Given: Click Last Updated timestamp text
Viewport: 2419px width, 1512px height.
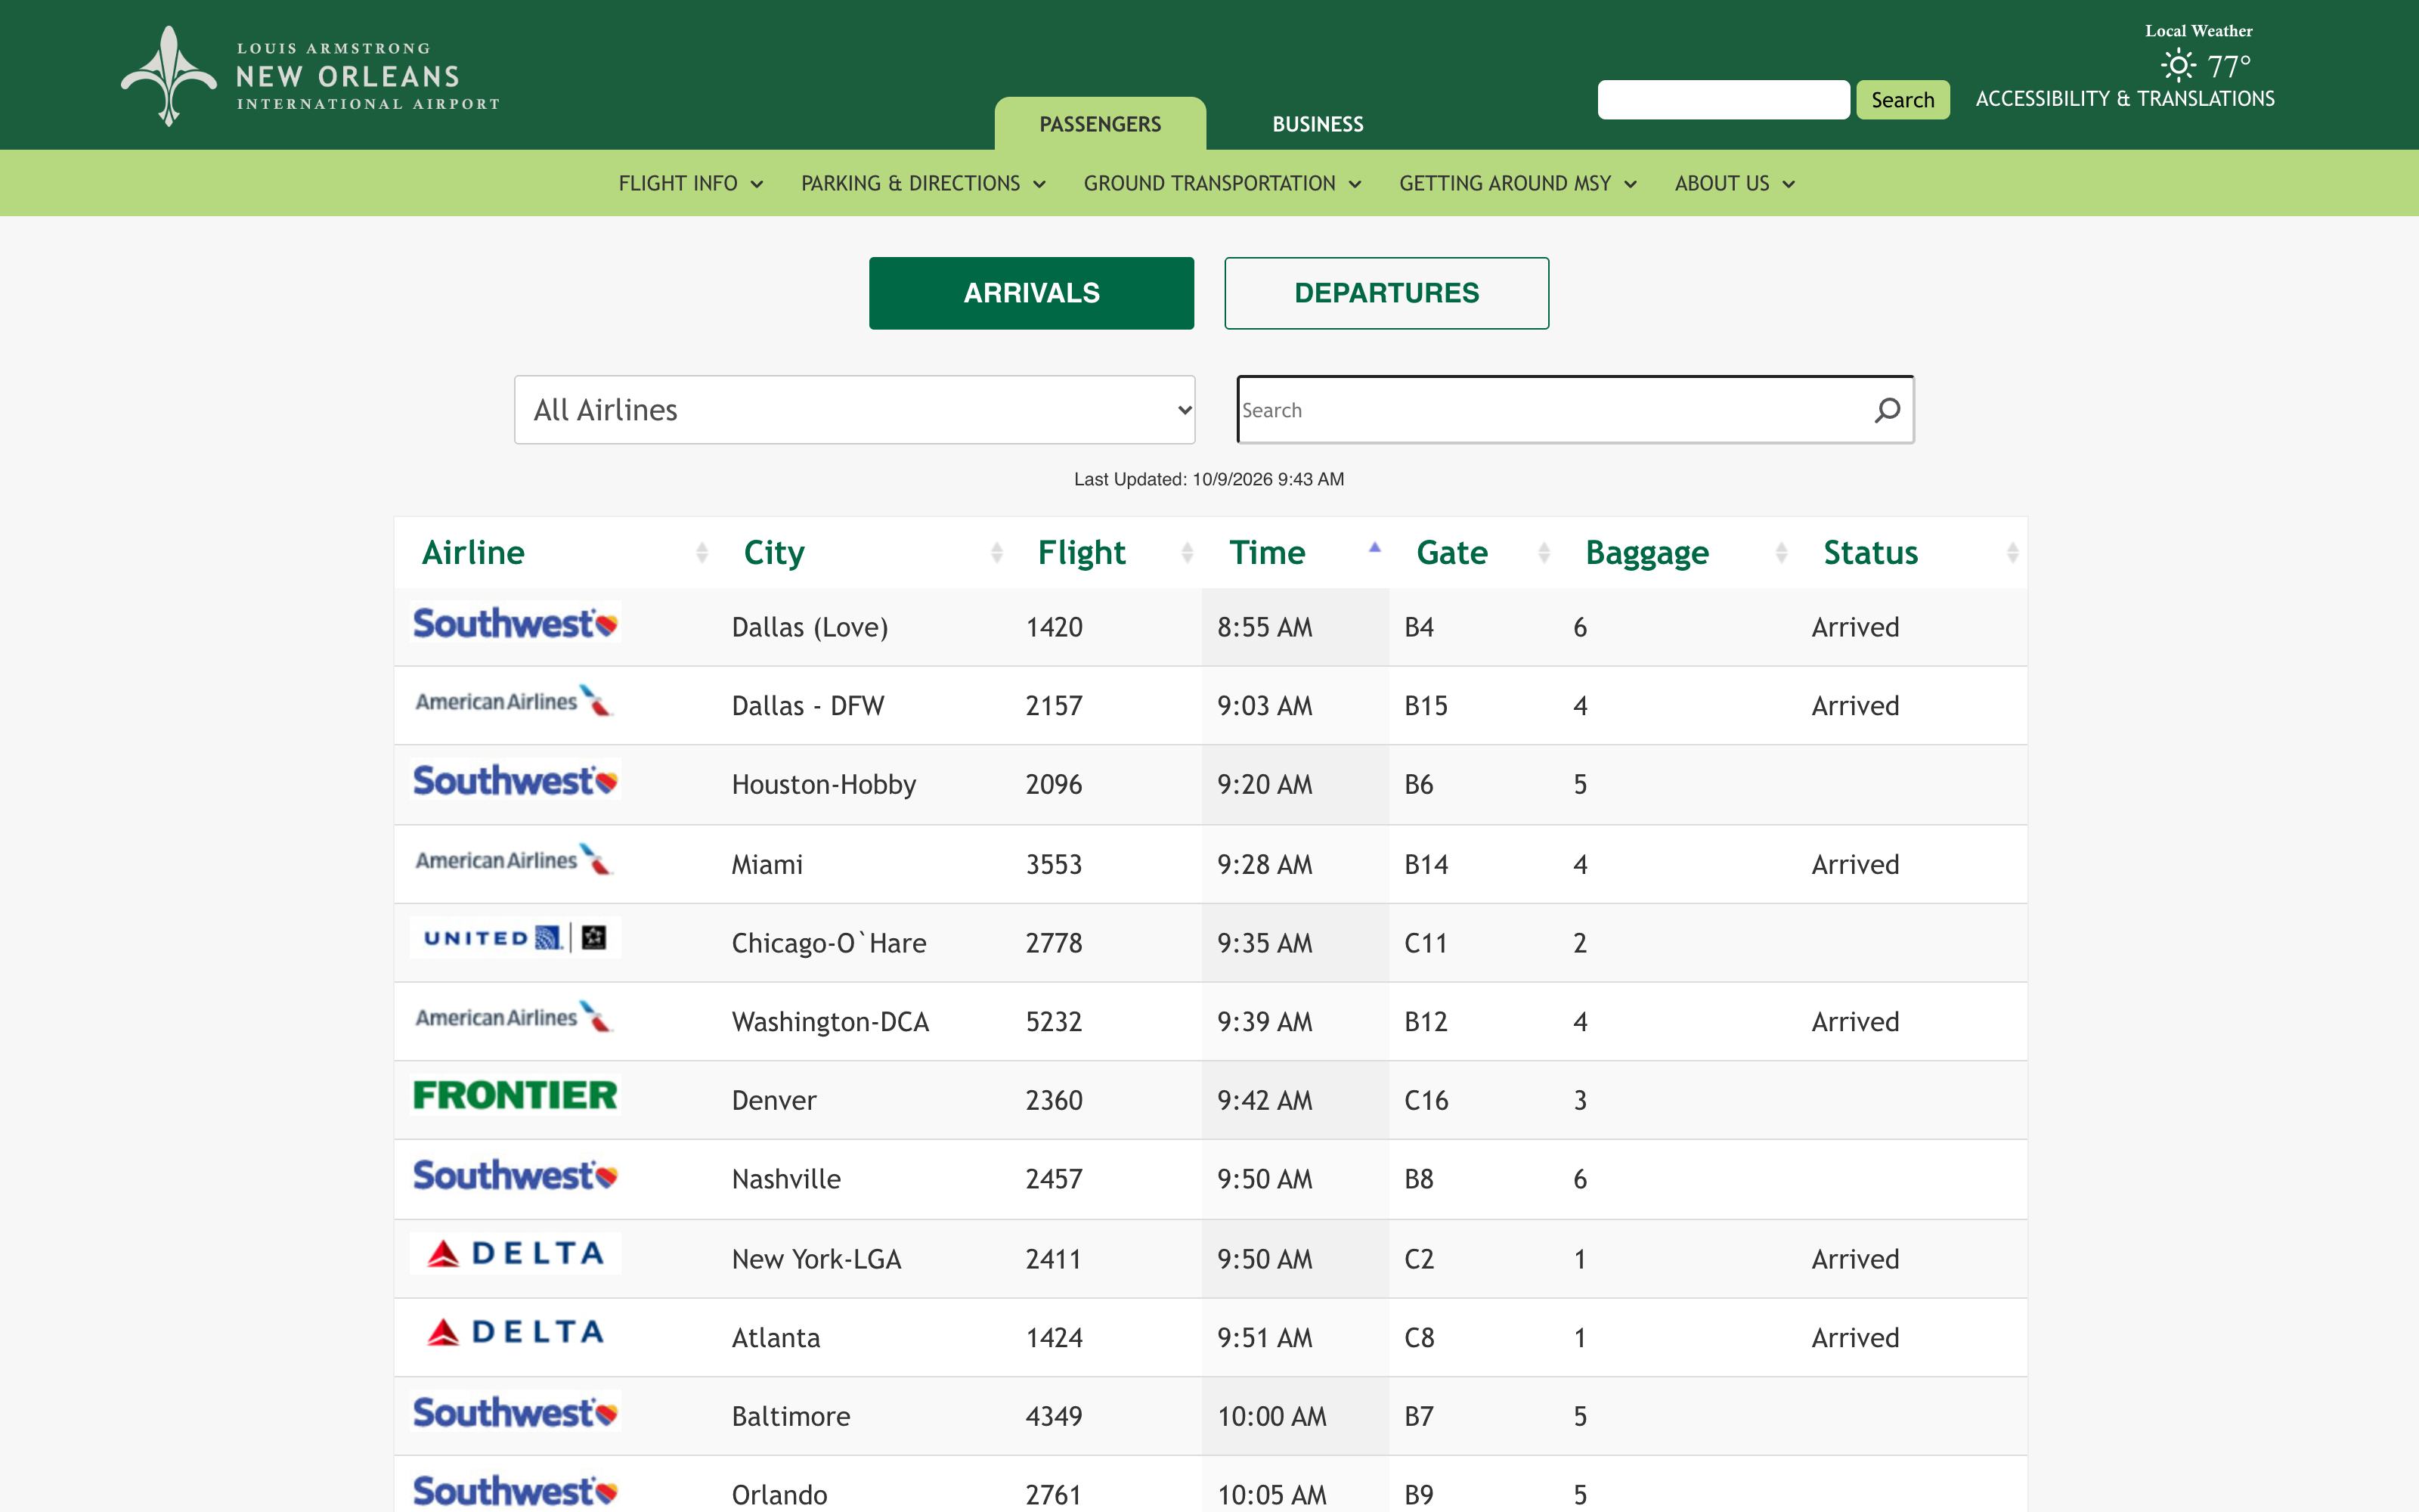Looking at the screenshot, I should (x=1209, y=479).
